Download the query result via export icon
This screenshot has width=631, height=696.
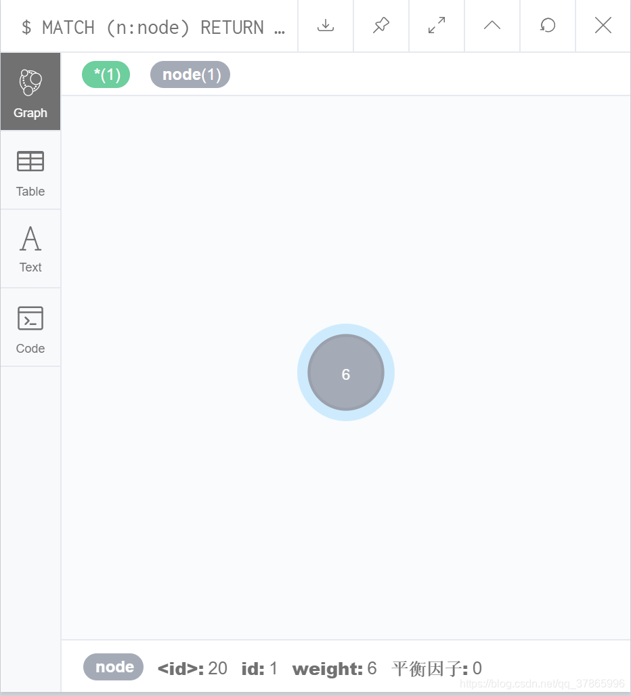pyautogui.click(x=326, y=26)
